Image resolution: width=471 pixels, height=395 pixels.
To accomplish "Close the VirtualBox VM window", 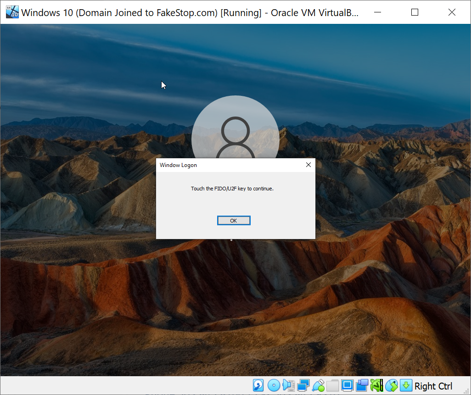I will tap(451, 12).
